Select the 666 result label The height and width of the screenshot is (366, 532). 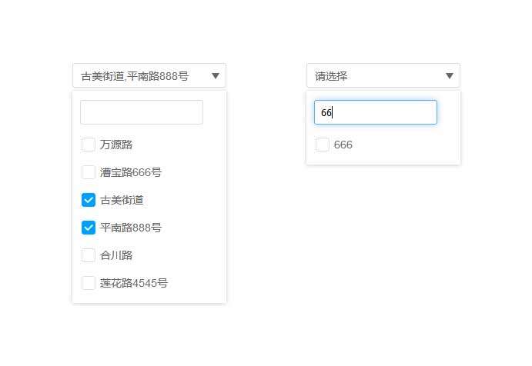pyautogui.click(x=343, y=145)
